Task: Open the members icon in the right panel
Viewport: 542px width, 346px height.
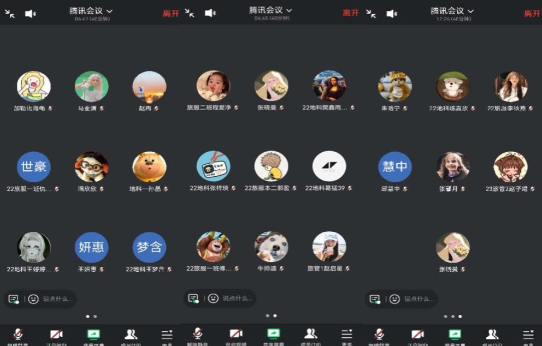Action: click(x=492, y=335)
